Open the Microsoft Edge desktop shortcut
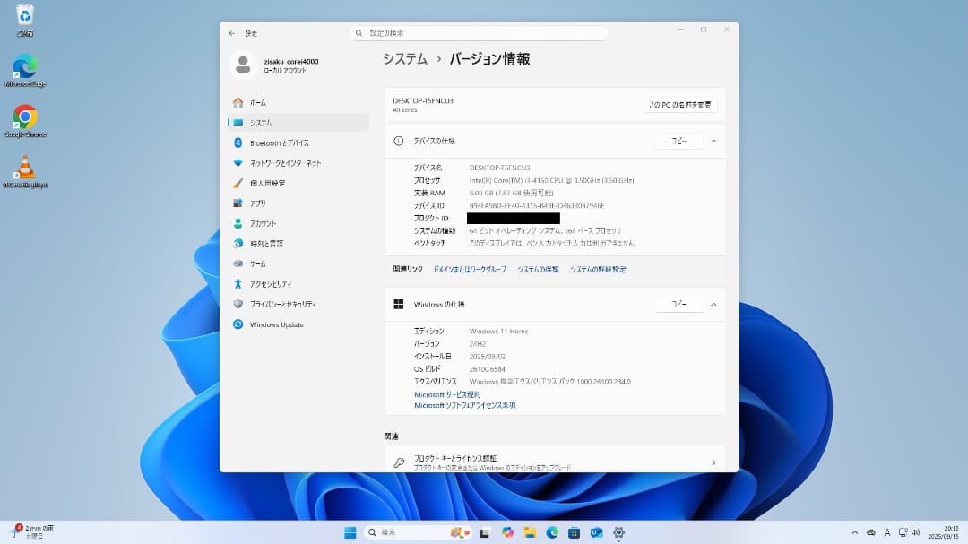 coord(25,71)
